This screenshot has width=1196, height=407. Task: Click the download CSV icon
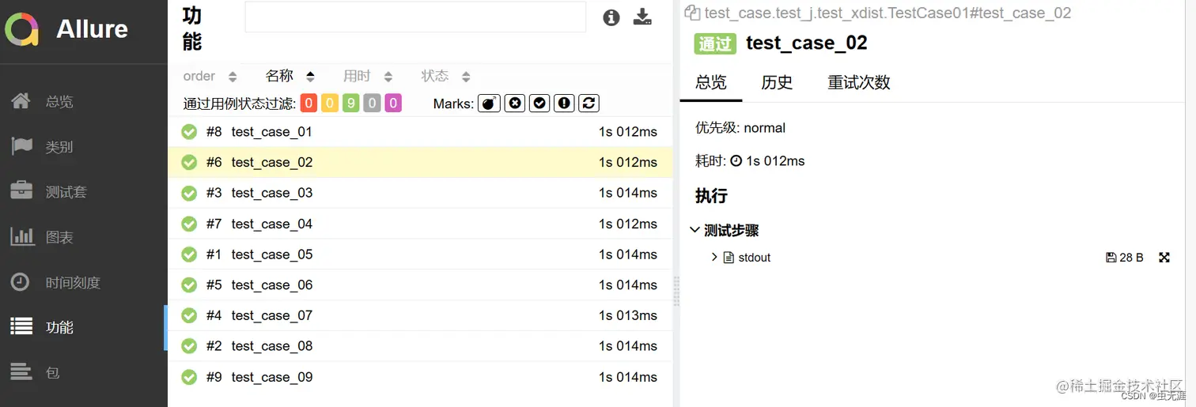(x=643, y=17)
